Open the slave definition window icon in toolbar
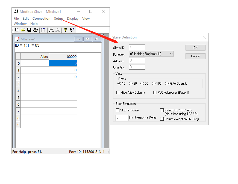 coord(43,30)
